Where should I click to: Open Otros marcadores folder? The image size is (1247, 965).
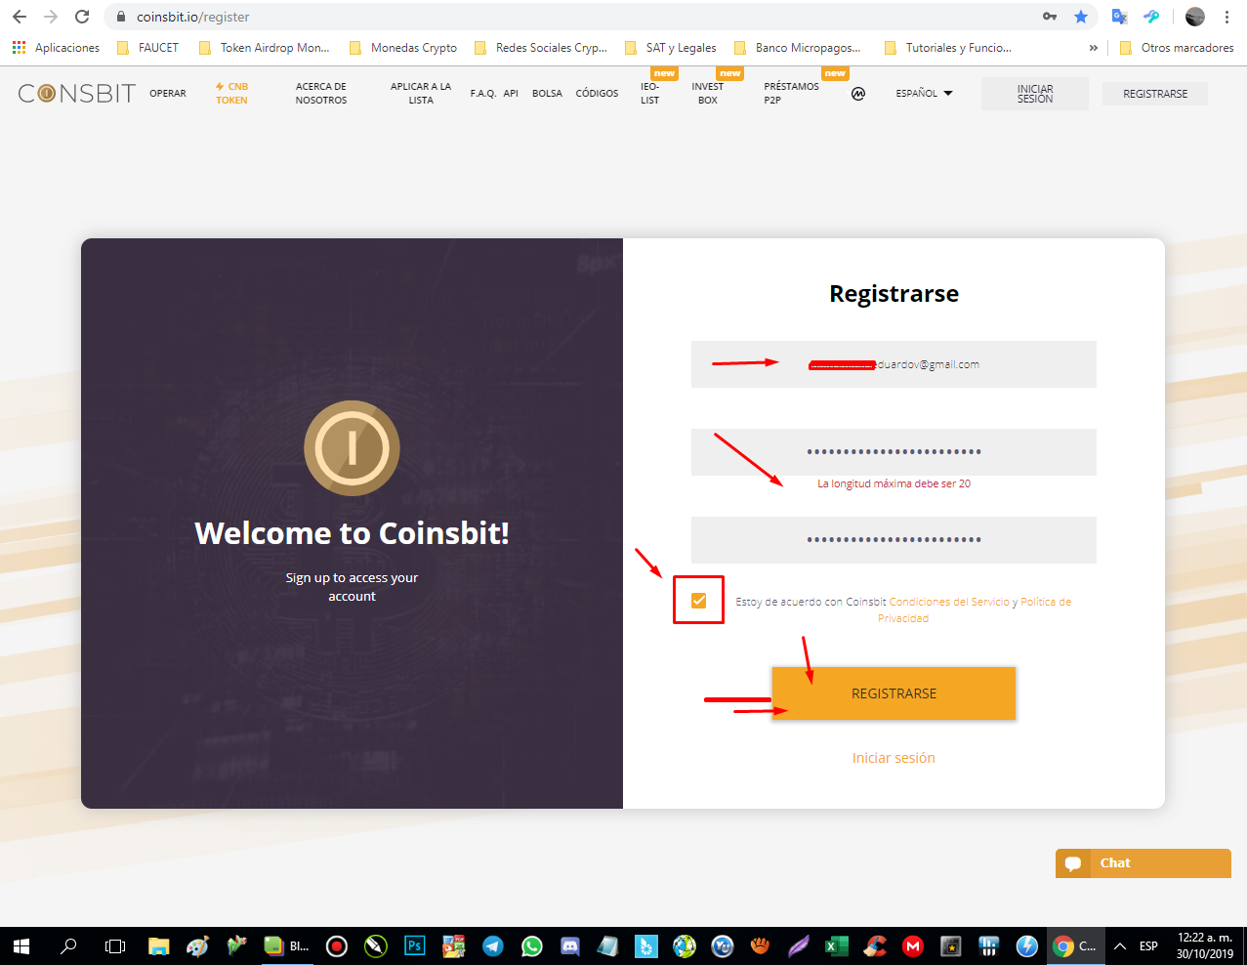tap(1177, 47)
